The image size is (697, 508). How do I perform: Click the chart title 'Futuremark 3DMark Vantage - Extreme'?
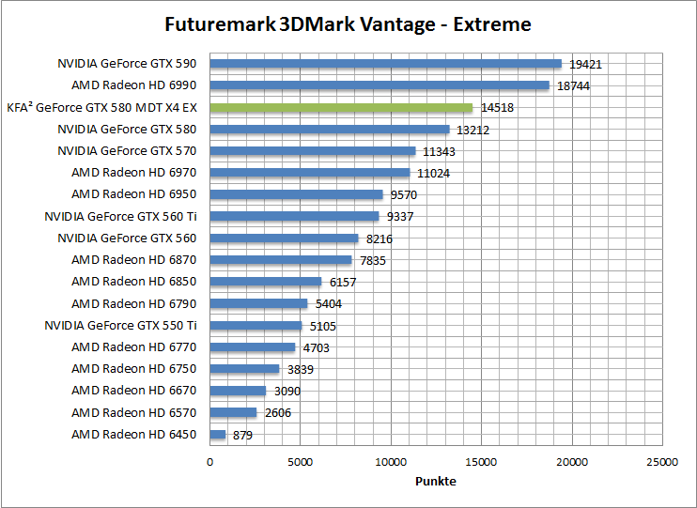(x=348, y=24)
